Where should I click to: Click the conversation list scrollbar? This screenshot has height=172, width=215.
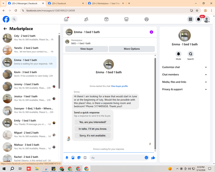coord(59,61)
